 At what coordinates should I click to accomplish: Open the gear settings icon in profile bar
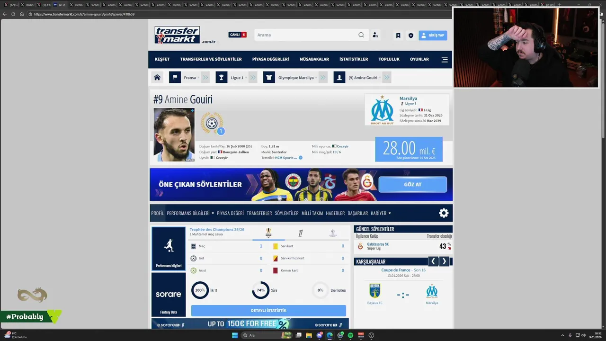pyautogui.click(x=444, y=213)
